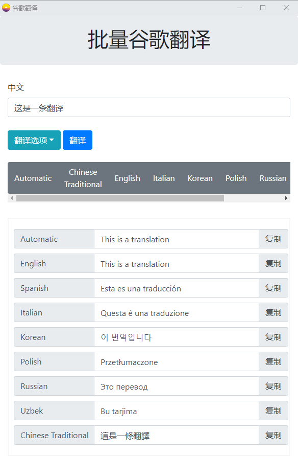Image resolution: width=298 pixels, height=456 pixels.
Task: Copy the English translation text
Action: pos(273,263)
